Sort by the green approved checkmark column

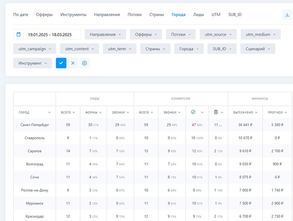pyautogui.click(x=197, y=112)
